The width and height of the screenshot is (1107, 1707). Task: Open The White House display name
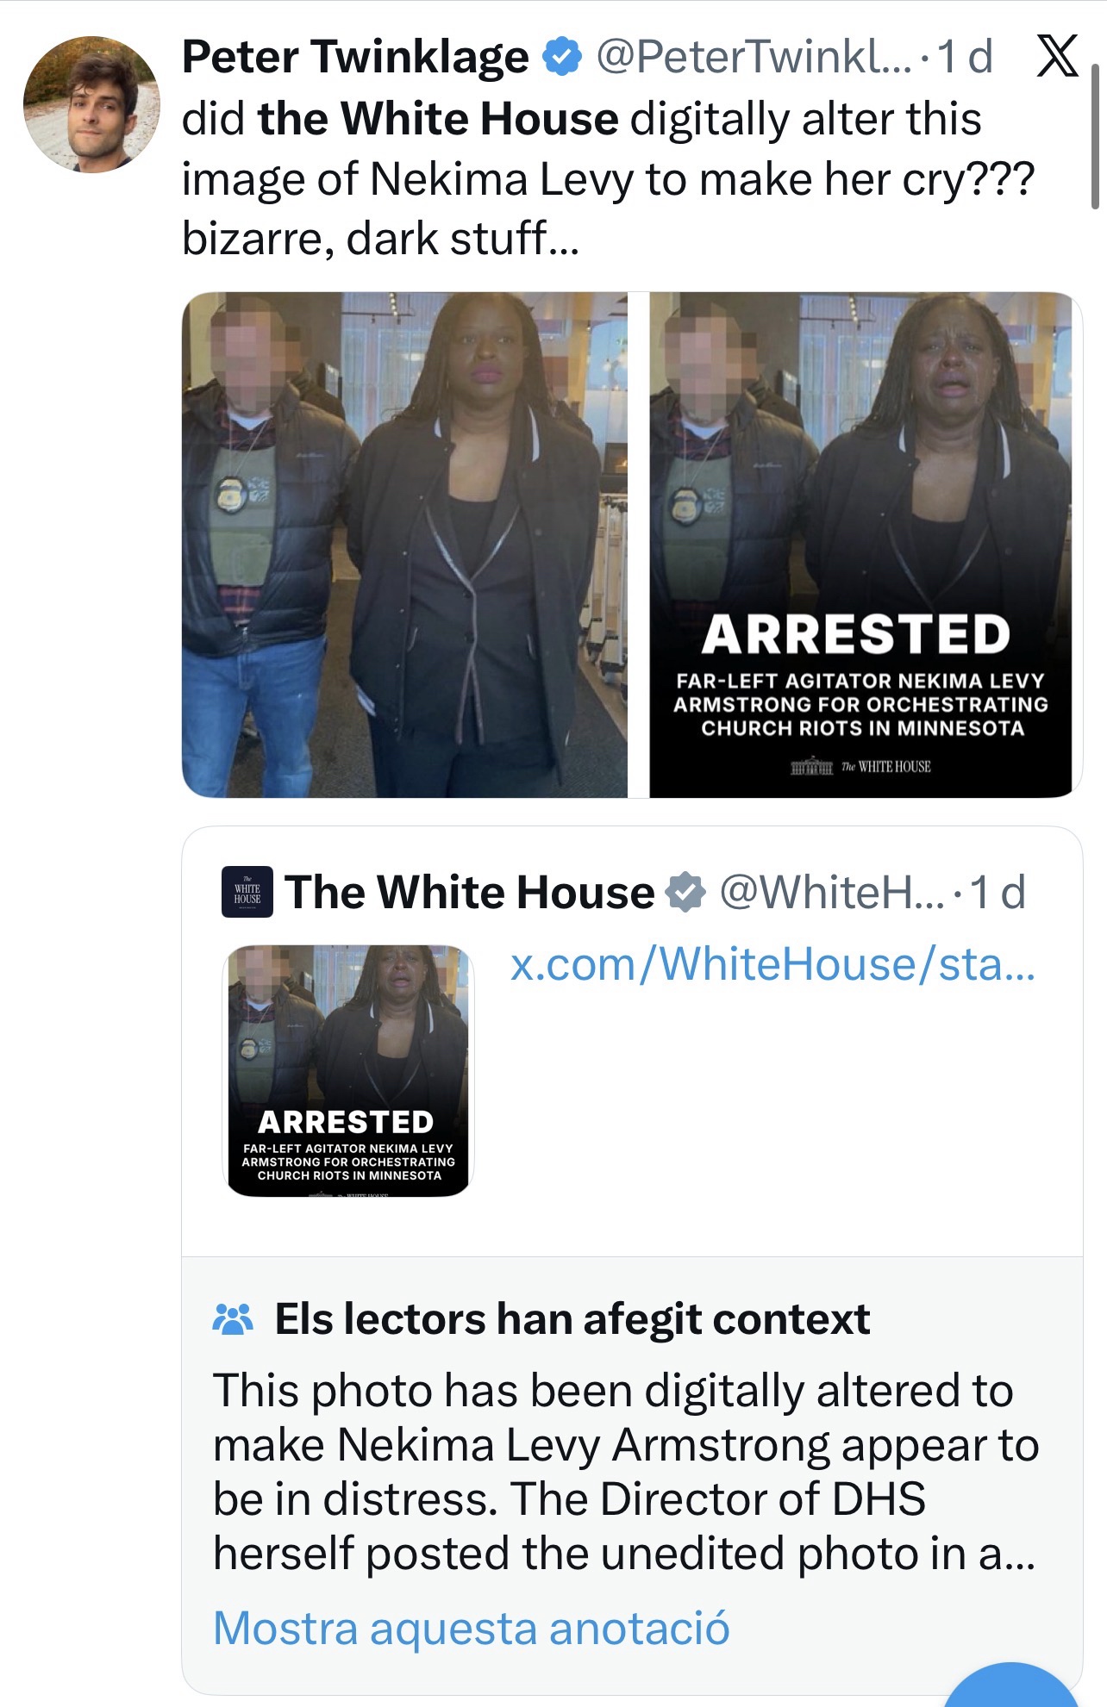coord(470,892)
